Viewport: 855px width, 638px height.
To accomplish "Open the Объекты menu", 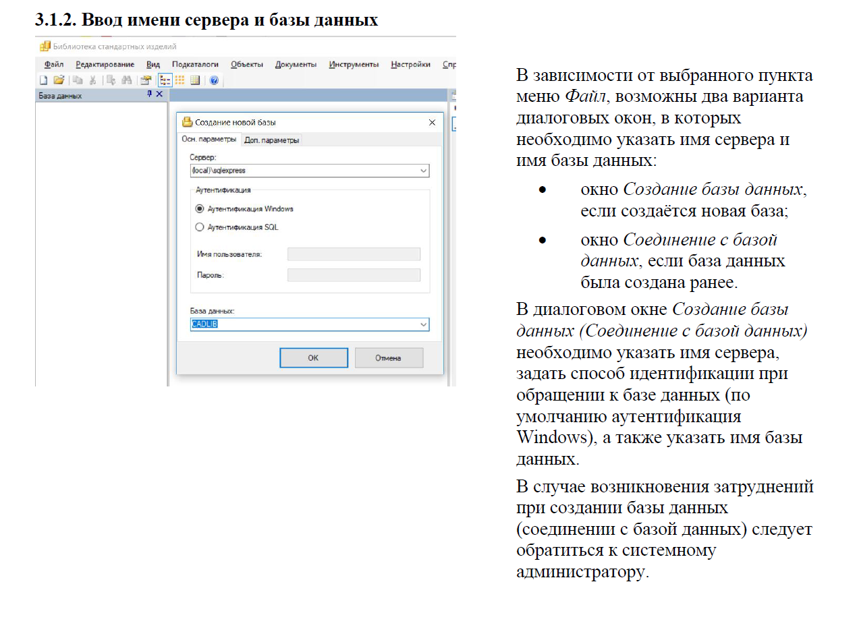I will [x=246, y=64].
